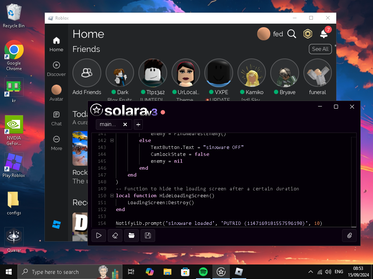Image resolution: width=373 pixels, height=279 pixels.
Task: Click the taskbar search box
Action: tap(70, 272)
